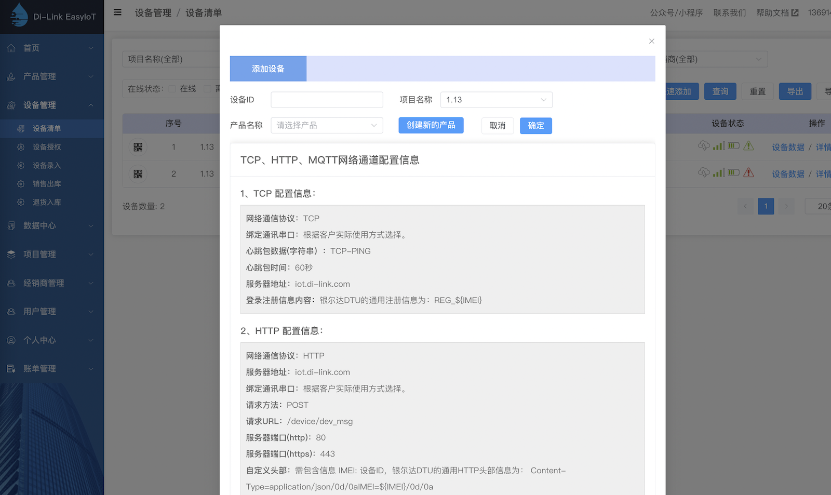Screen dimensions: 831x495
Task: Click the 个人中心 profile icon
Action: pos(11,340)
